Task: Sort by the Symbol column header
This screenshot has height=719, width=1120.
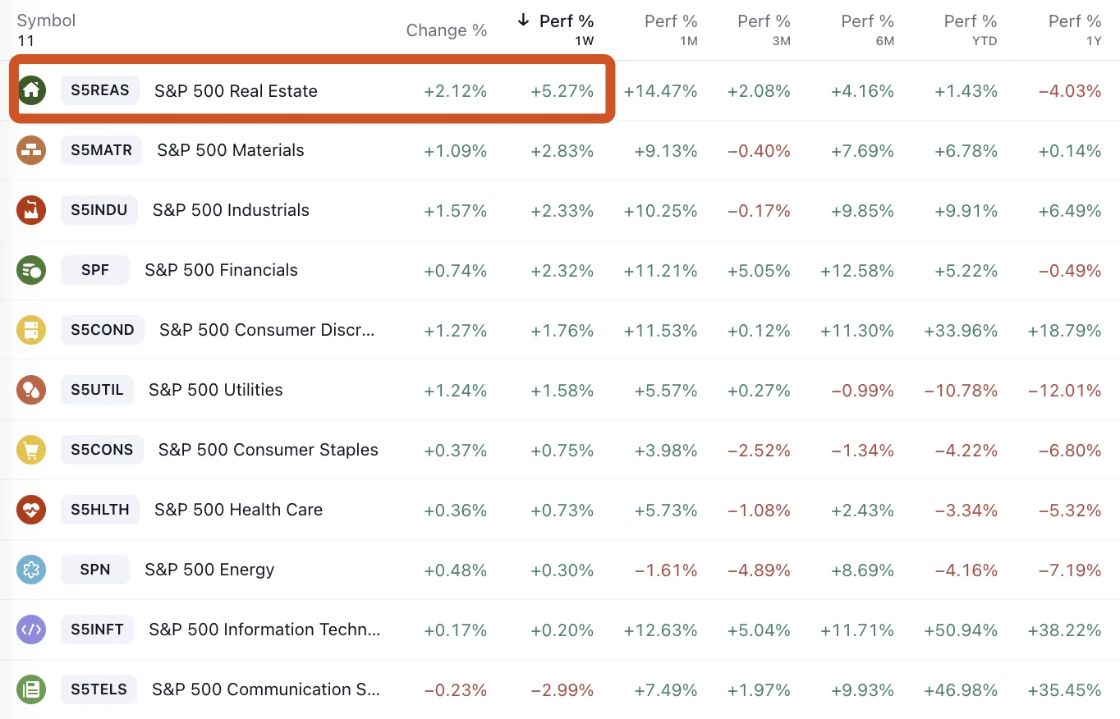Action: 46,21
